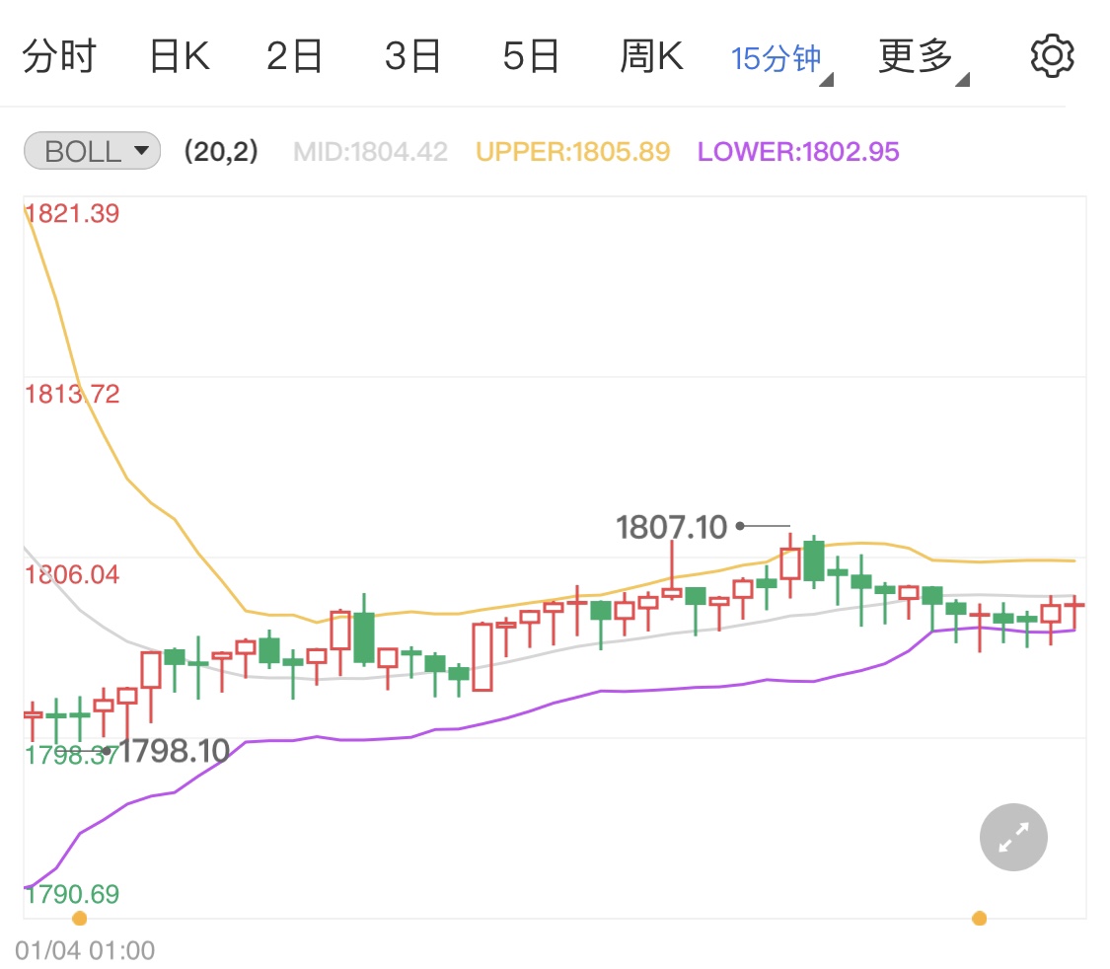Select the 3日 three-day tab
This screenshot has height=969, width=1110.
point(412,56)
